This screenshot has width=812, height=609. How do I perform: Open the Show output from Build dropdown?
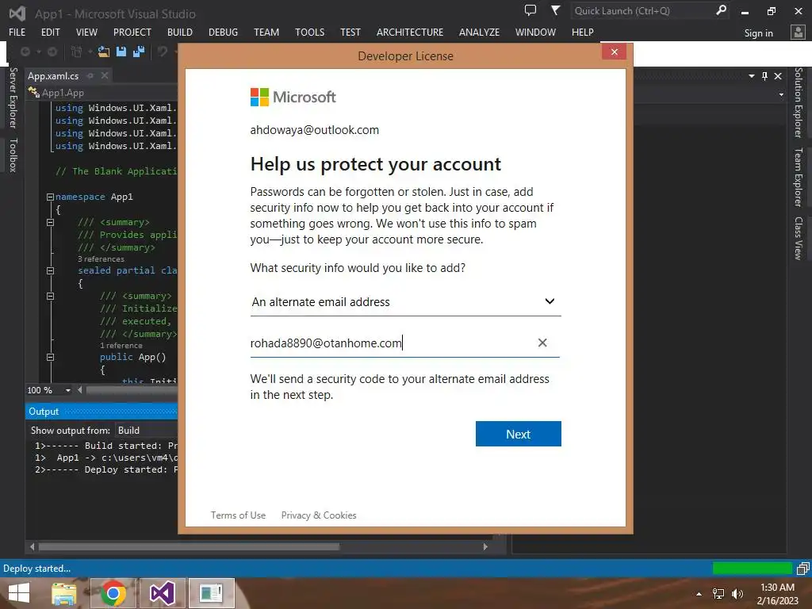147,431
